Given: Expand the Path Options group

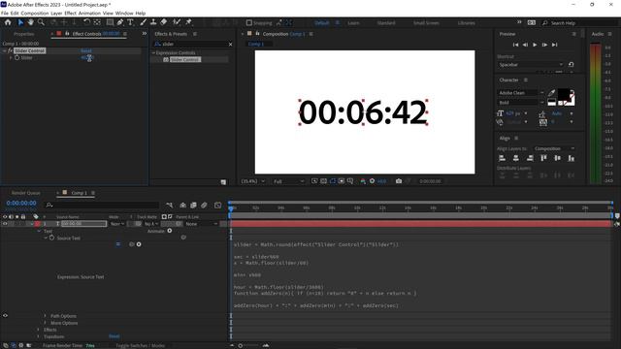Looking at the screenshot, I should tap(46, 316).
